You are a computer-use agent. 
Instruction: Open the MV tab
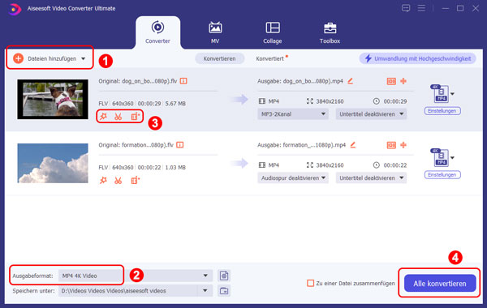tap(215, 32)
